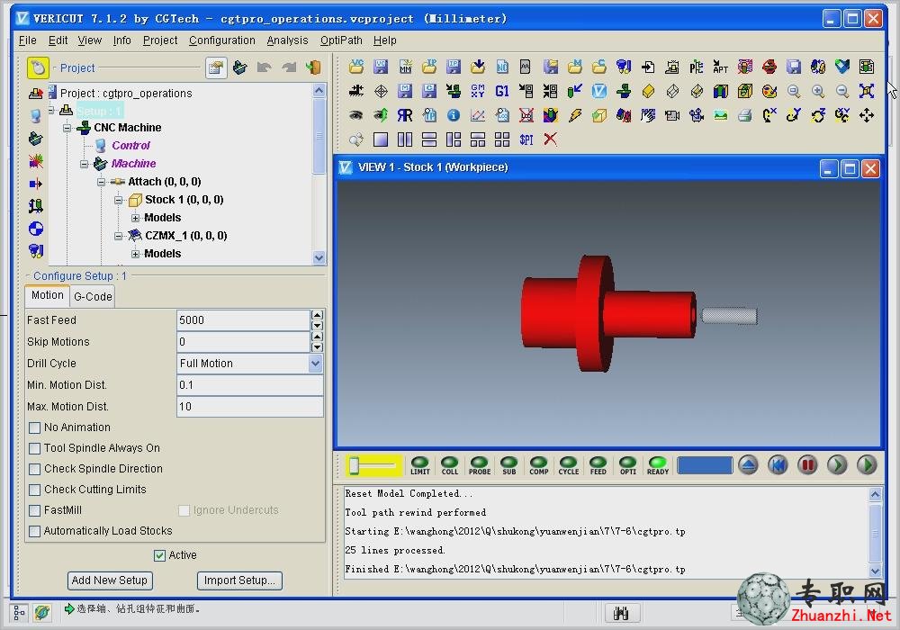Click the Fit view arrows icon
The height and width of the screenshot is (630, 900).
867,91
